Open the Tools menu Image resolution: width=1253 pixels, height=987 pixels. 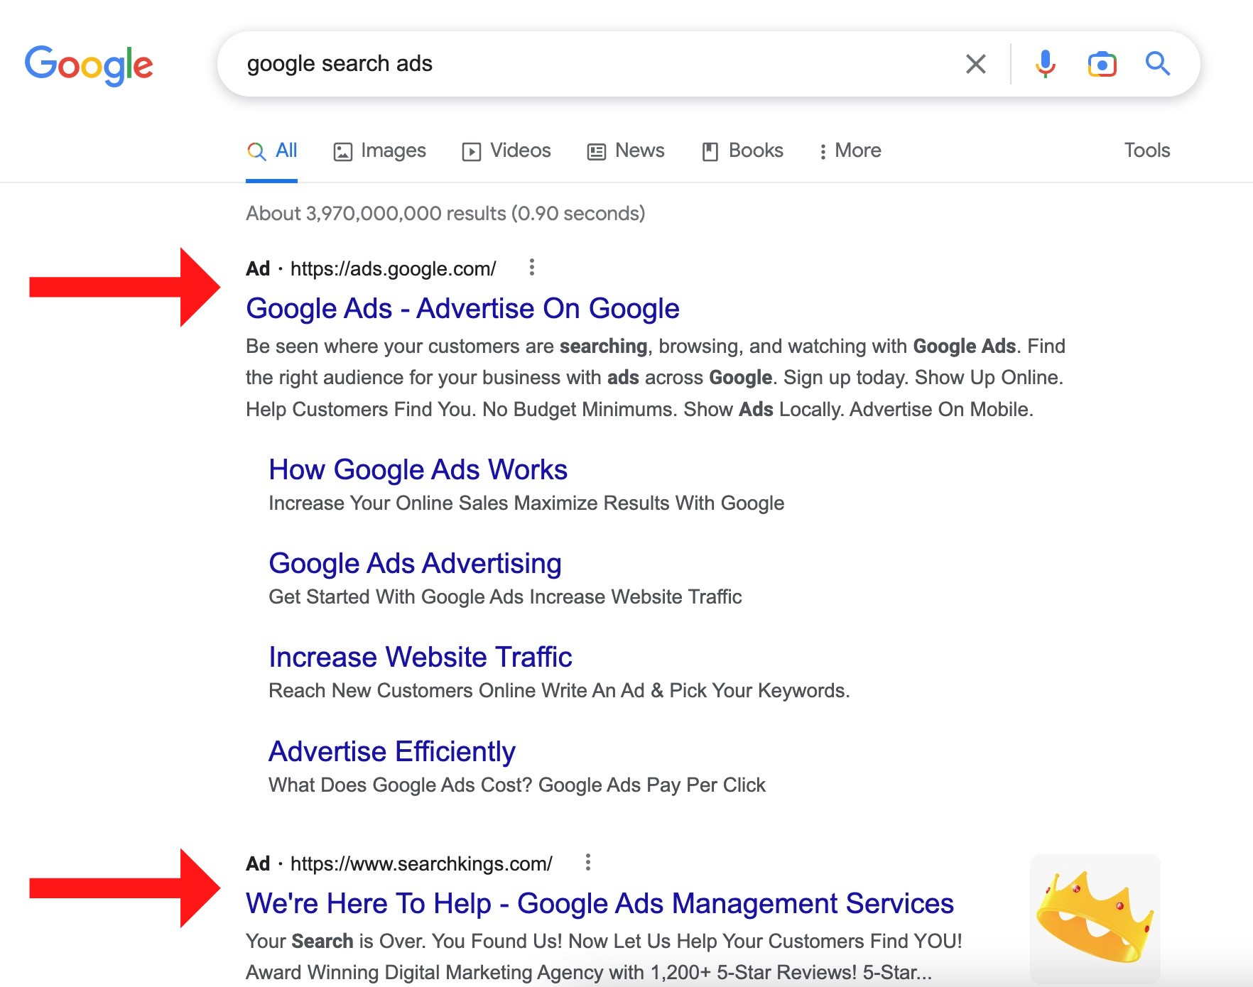(1146, 151)
